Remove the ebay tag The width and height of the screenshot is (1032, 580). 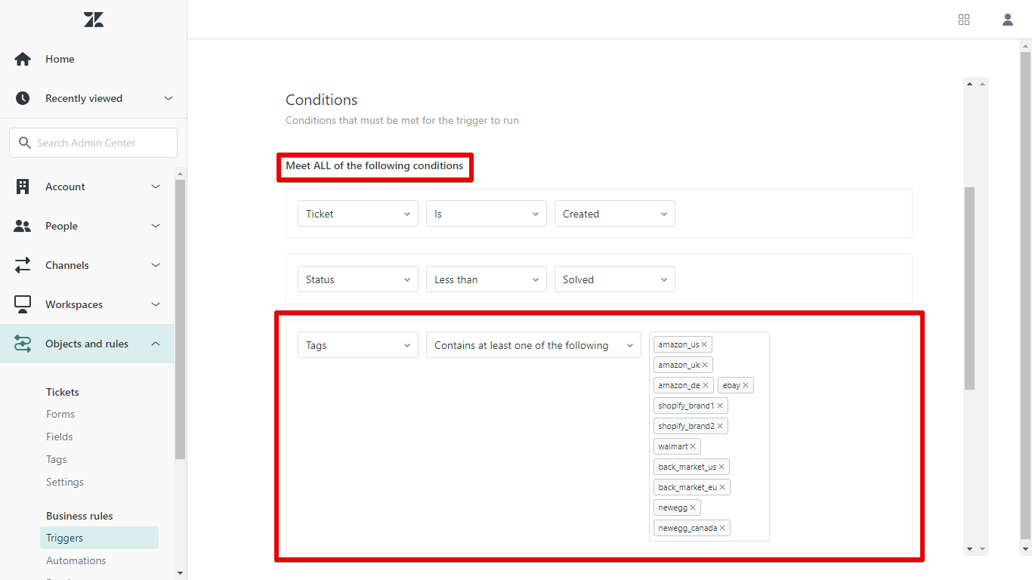point(746,385)
